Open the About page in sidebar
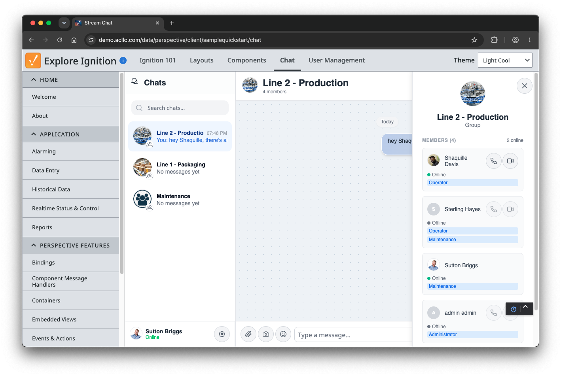The height and width of the screenshot is (376, 561). pos(70,116)
